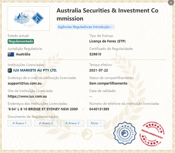The height and width of the screenshot is (153, 175).
Task: Click the Australia flag icon
Action: pyautogui.click(x=11, y=54)
